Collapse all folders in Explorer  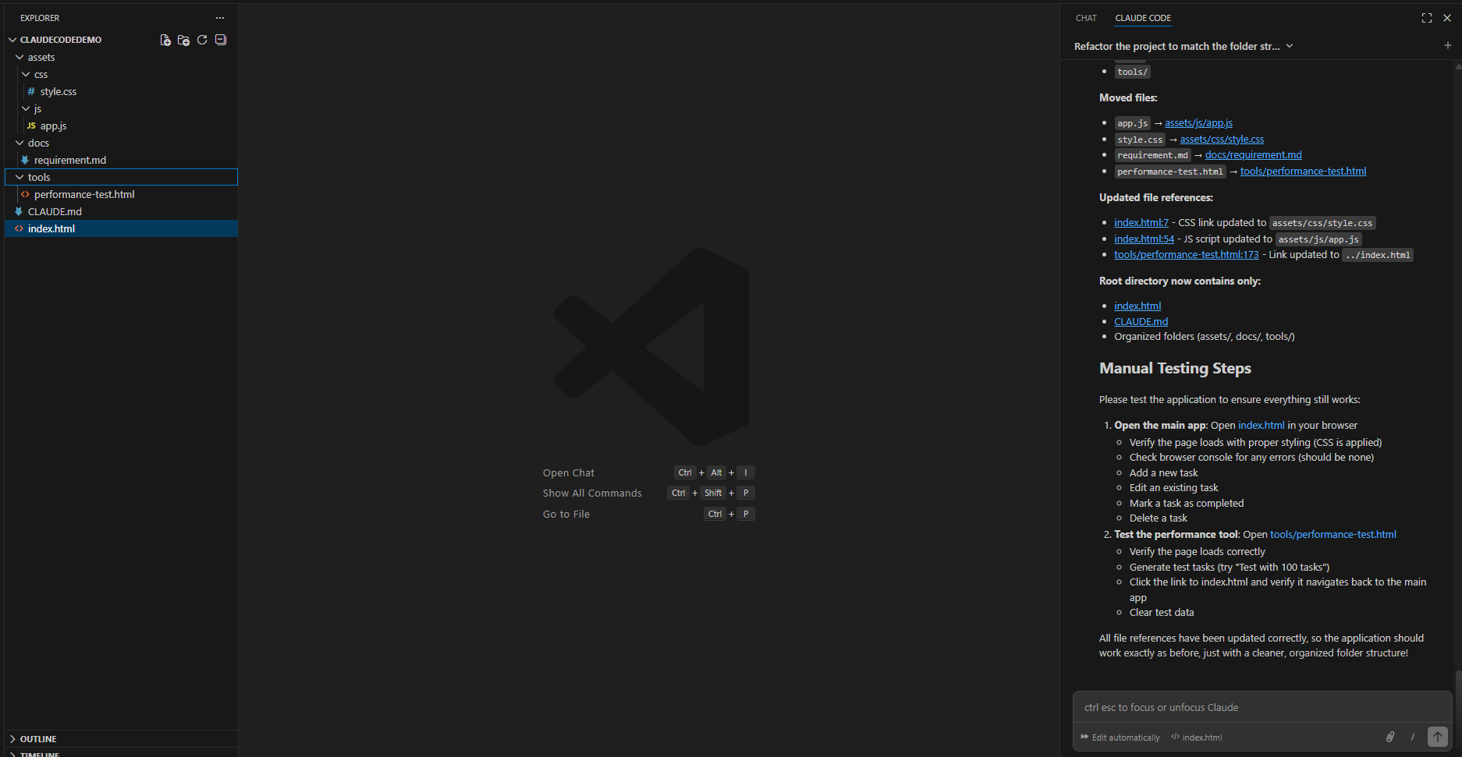pyautogui.click(x=221, y=40)
